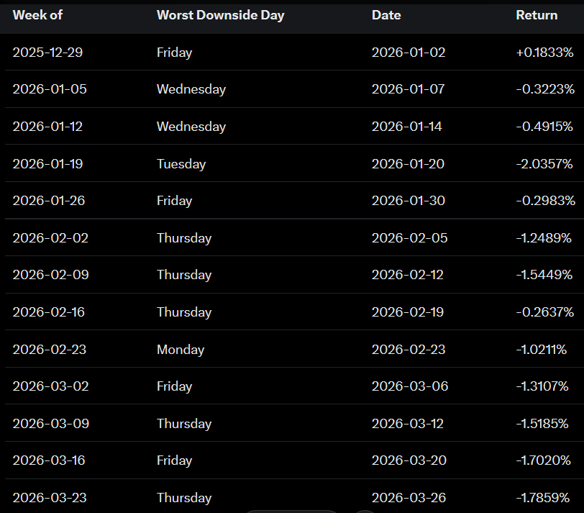
Task: Click Thursday in the 2026-03-23 row
Action: [184, 497]
